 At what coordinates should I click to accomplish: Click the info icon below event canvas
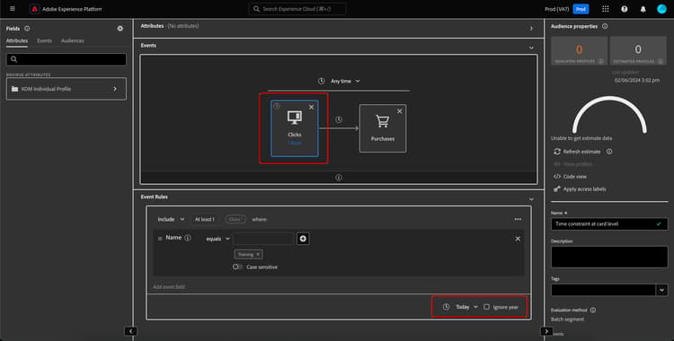coord(339,178)
